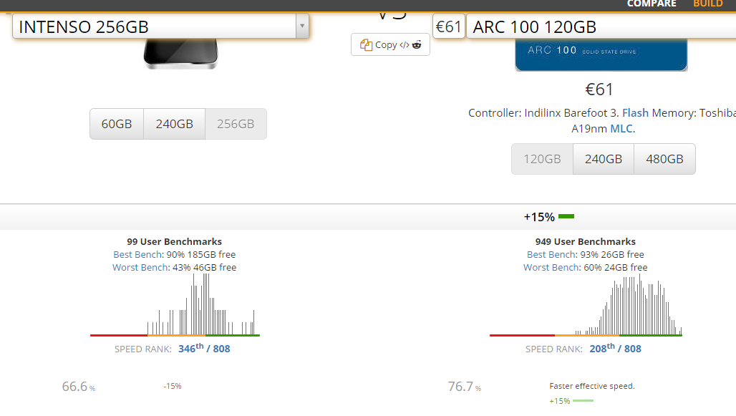Select the Intenso 240GB capacity
Screen dimensions: 736x416
175,124
